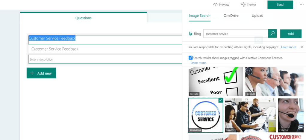Click the Bing logo
This screenshot has height=140, width=306.
click(x=190, y=34)
